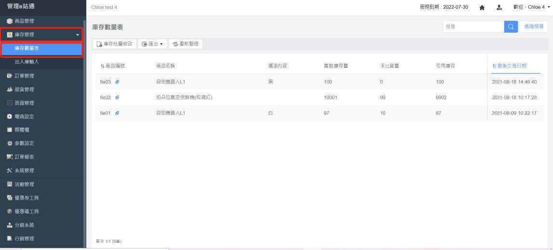Screen dimensions: 553x250
Task: Click the home icon in top bar
Action: click(x=482, y=8)
